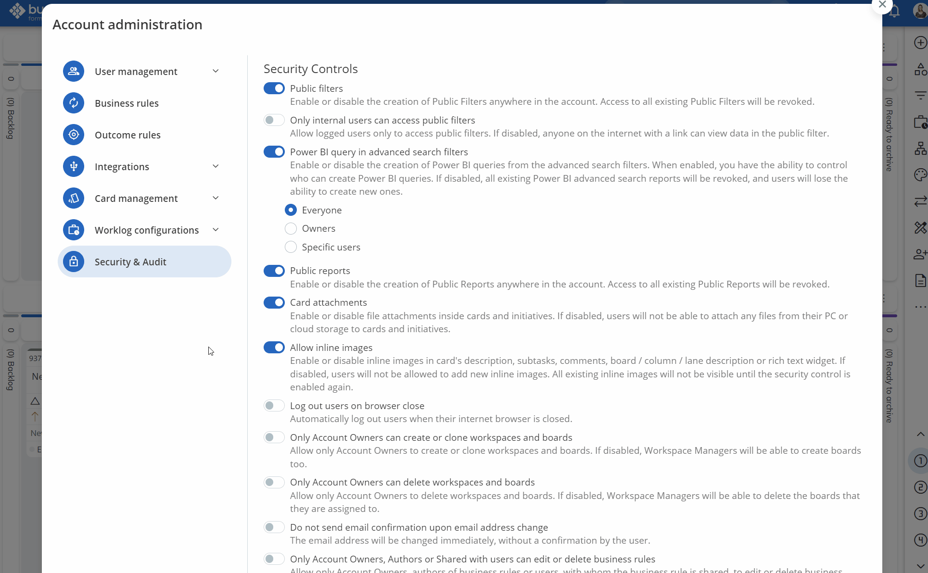This screenshot has width=928, height=573.
Task: Click the Security Controls heading
Action: coord(311,69)
